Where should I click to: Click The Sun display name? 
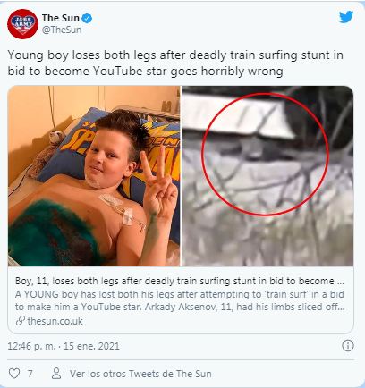(x=61, y=18)
